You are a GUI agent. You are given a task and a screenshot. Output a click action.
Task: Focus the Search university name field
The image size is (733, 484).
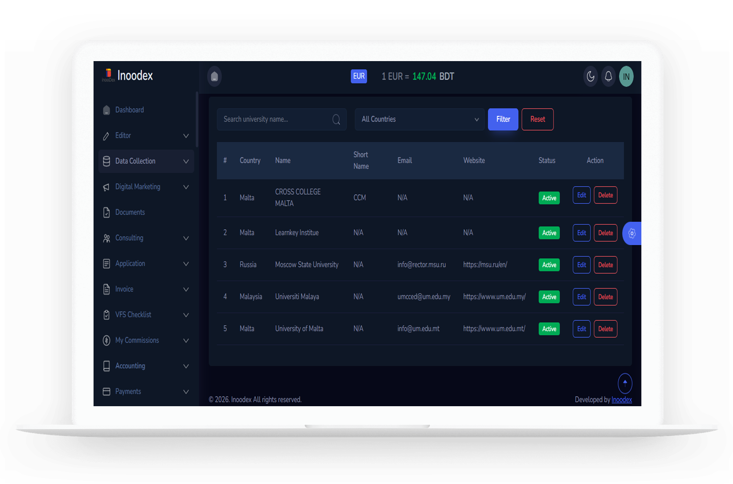(282, 119)
